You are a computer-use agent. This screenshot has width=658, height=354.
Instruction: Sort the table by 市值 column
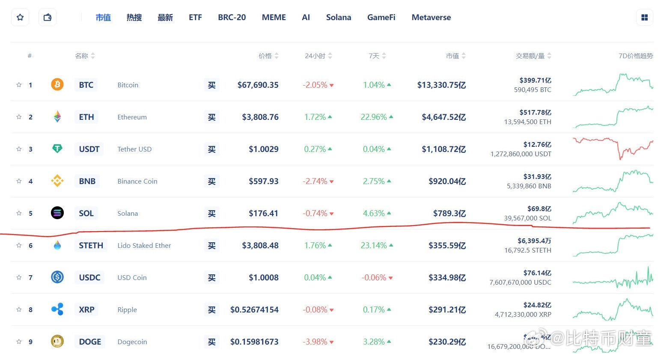pyautogui.click(x=456, y=56)
